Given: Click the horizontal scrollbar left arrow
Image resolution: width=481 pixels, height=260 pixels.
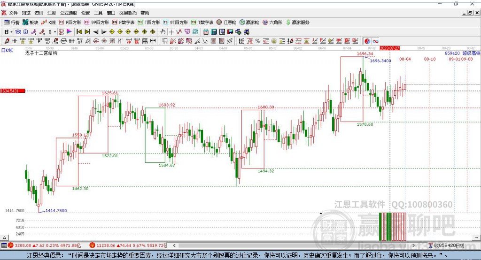Looking at the screenshot, I should pos(174,245).
